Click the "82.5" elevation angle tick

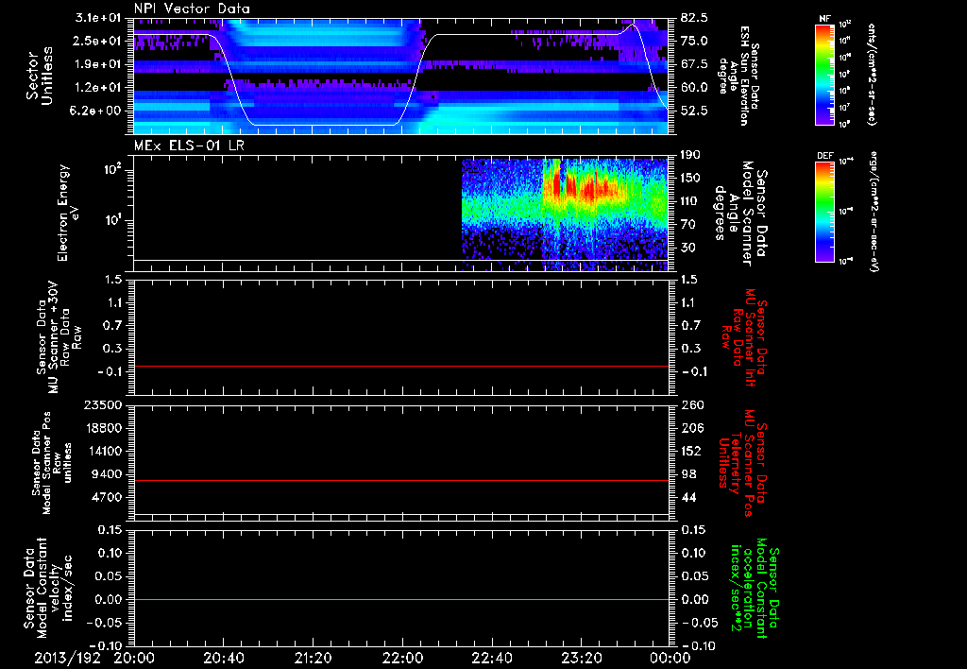(694, 18)
